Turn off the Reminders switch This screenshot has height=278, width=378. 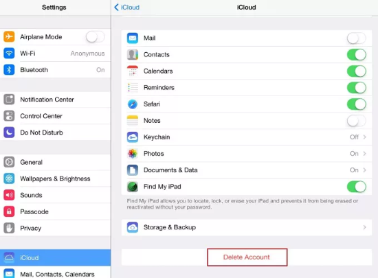[x=357, y=88]
